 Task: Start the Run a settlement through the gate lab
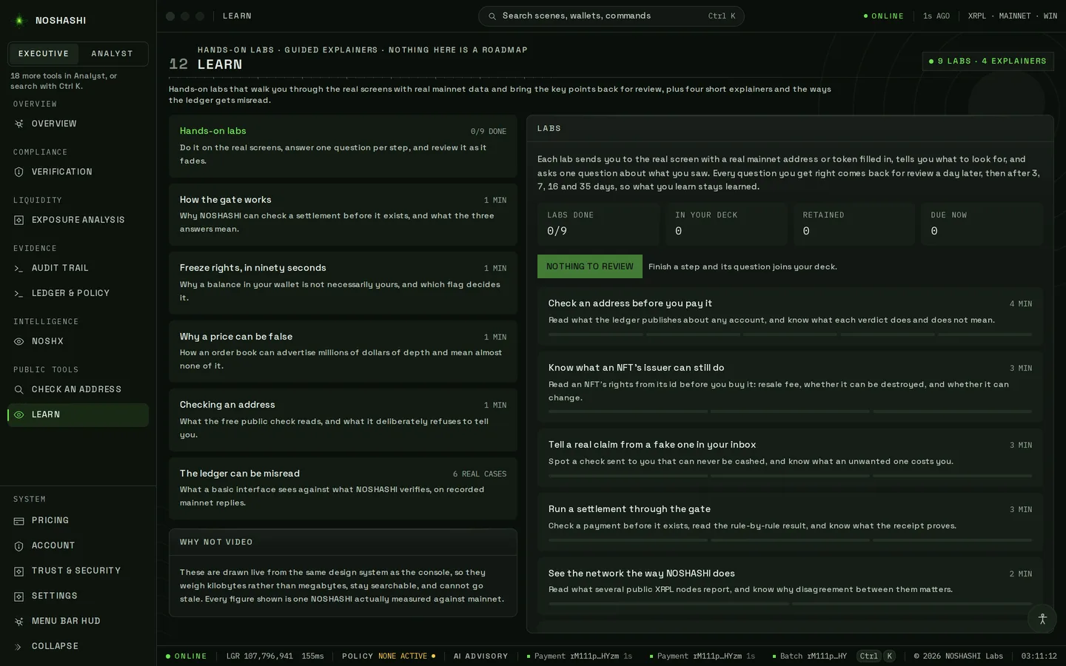click(790, 522)
